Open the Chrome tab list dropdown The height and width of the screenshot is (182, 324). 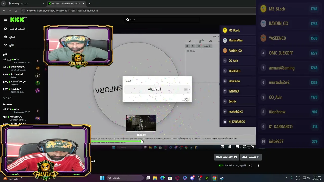(x=3, y=3)
